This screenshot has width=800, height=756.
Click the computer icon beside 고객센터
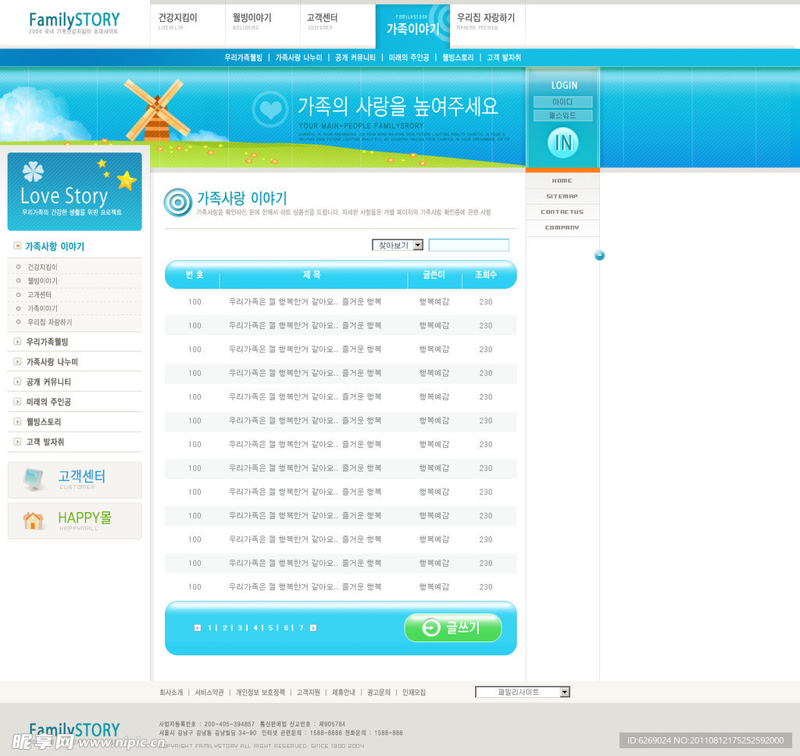point(33,479)
